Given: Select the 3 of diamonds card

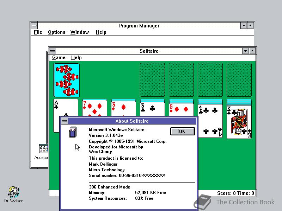Looking at the screenshot, I should [x=123, y=109].
